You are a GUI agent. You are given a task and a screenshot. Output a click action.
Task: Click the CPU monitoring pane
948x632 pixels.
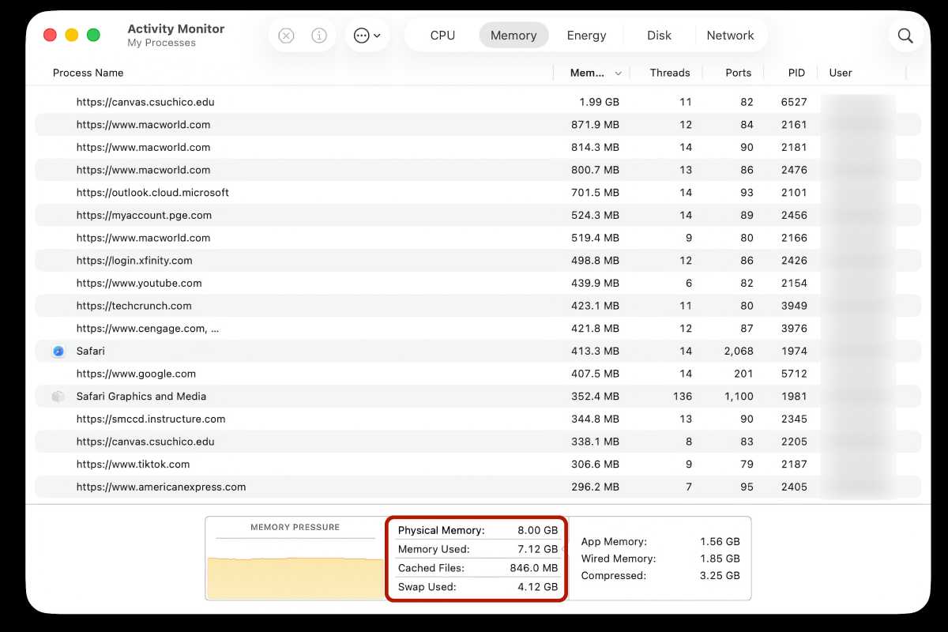pyautogui.click(x=442, y=35)
